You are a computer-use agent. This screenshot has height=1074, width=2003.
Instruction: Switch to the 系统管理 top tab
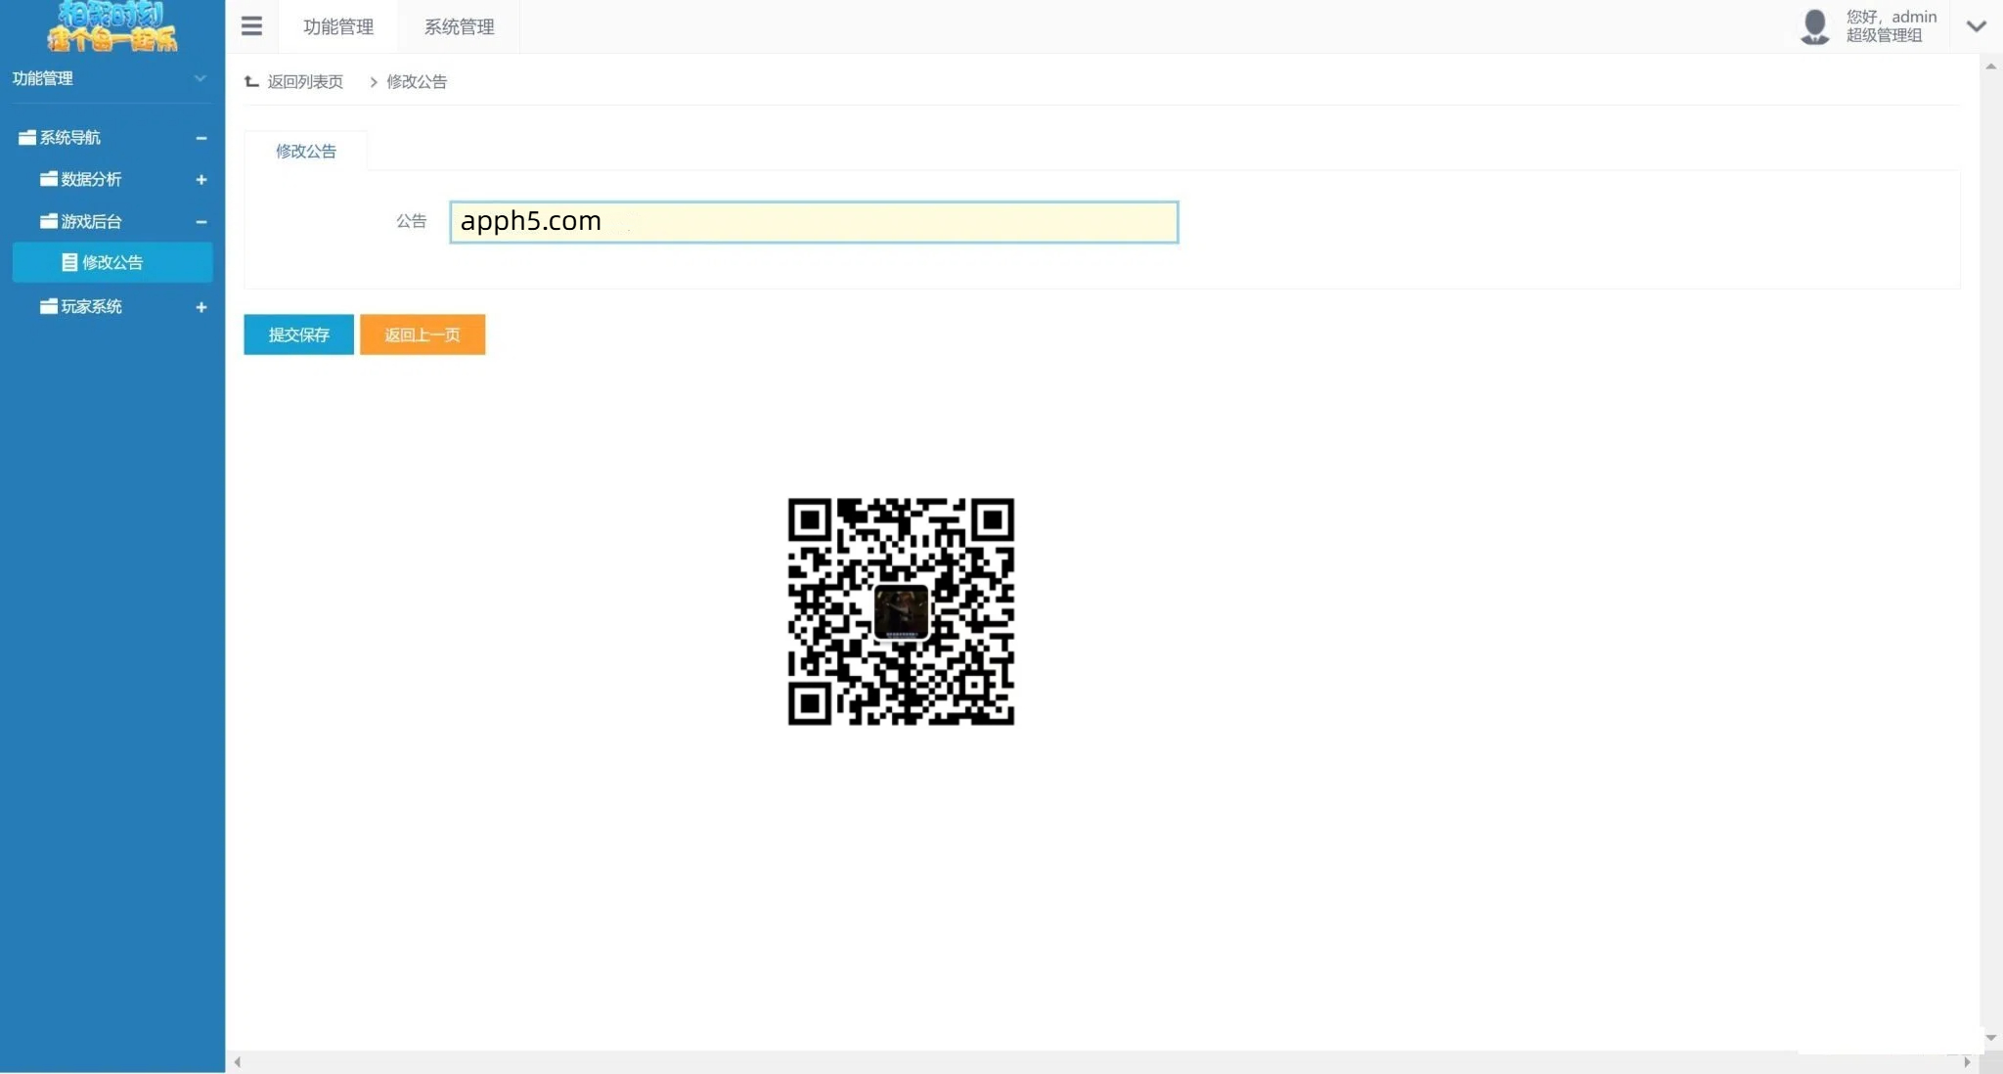point(459,26)
